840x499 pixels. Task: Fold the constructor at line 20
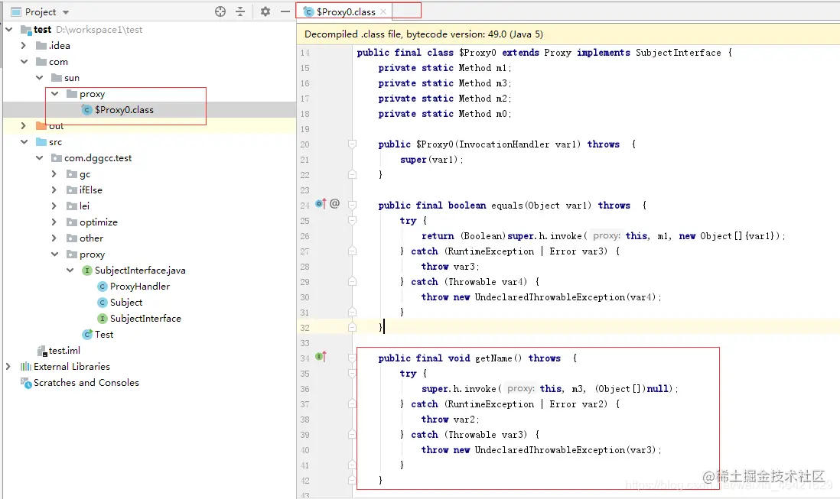coord(352,144)
